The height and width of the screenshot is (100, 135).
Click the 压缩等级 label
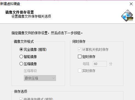click(x=30, y=71)
